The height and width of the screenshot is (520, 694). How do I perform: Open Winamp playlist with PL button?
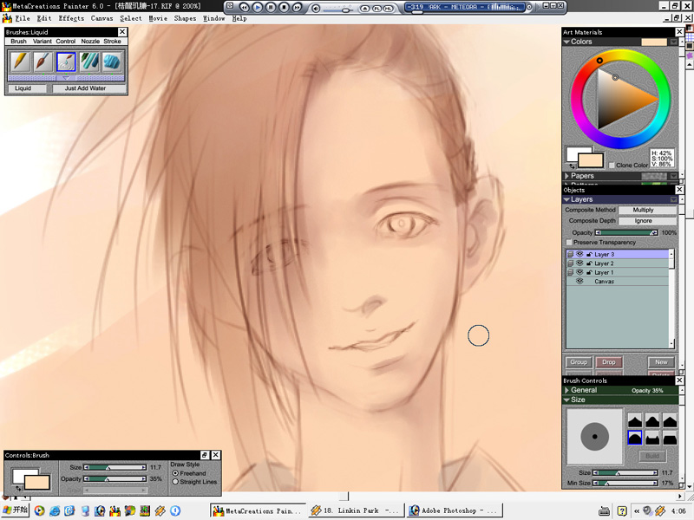tap(376, 8)
